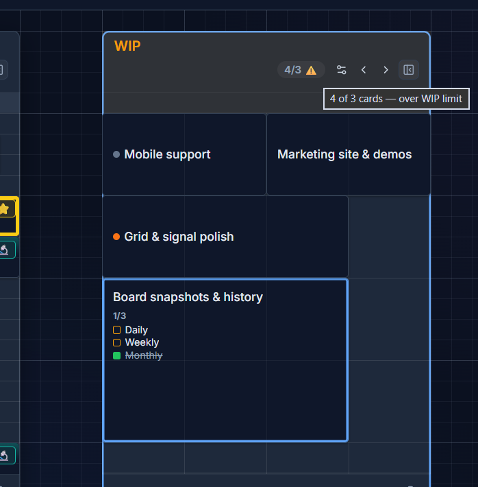
Task: Click the 4/3 card count badge
Action: pyautogui.click(x=301, y=70)
